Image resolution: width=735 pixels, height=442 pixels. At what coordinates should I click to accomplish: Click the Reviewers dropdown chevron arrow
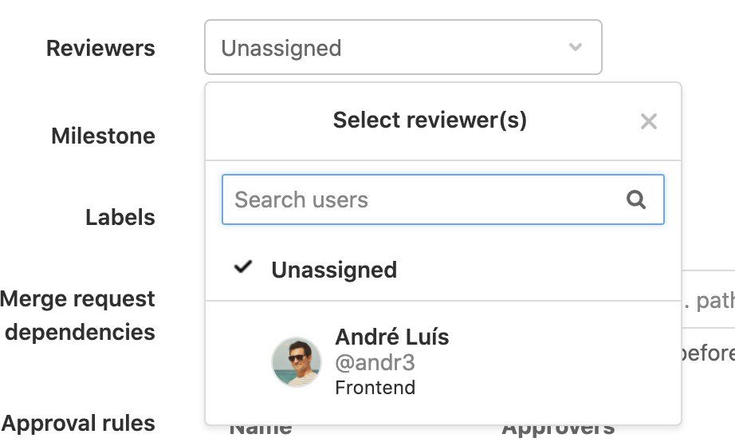(575, 47)
